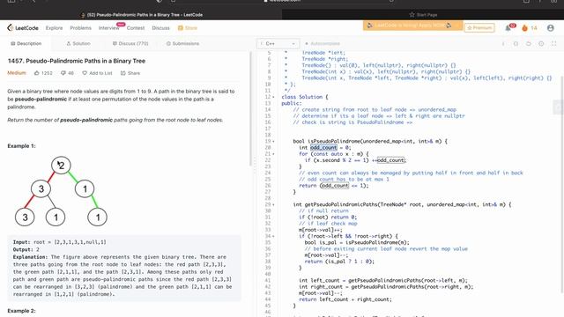Open the Interview menu
This screenshot has height=317, width=564.
click(108, 27)
